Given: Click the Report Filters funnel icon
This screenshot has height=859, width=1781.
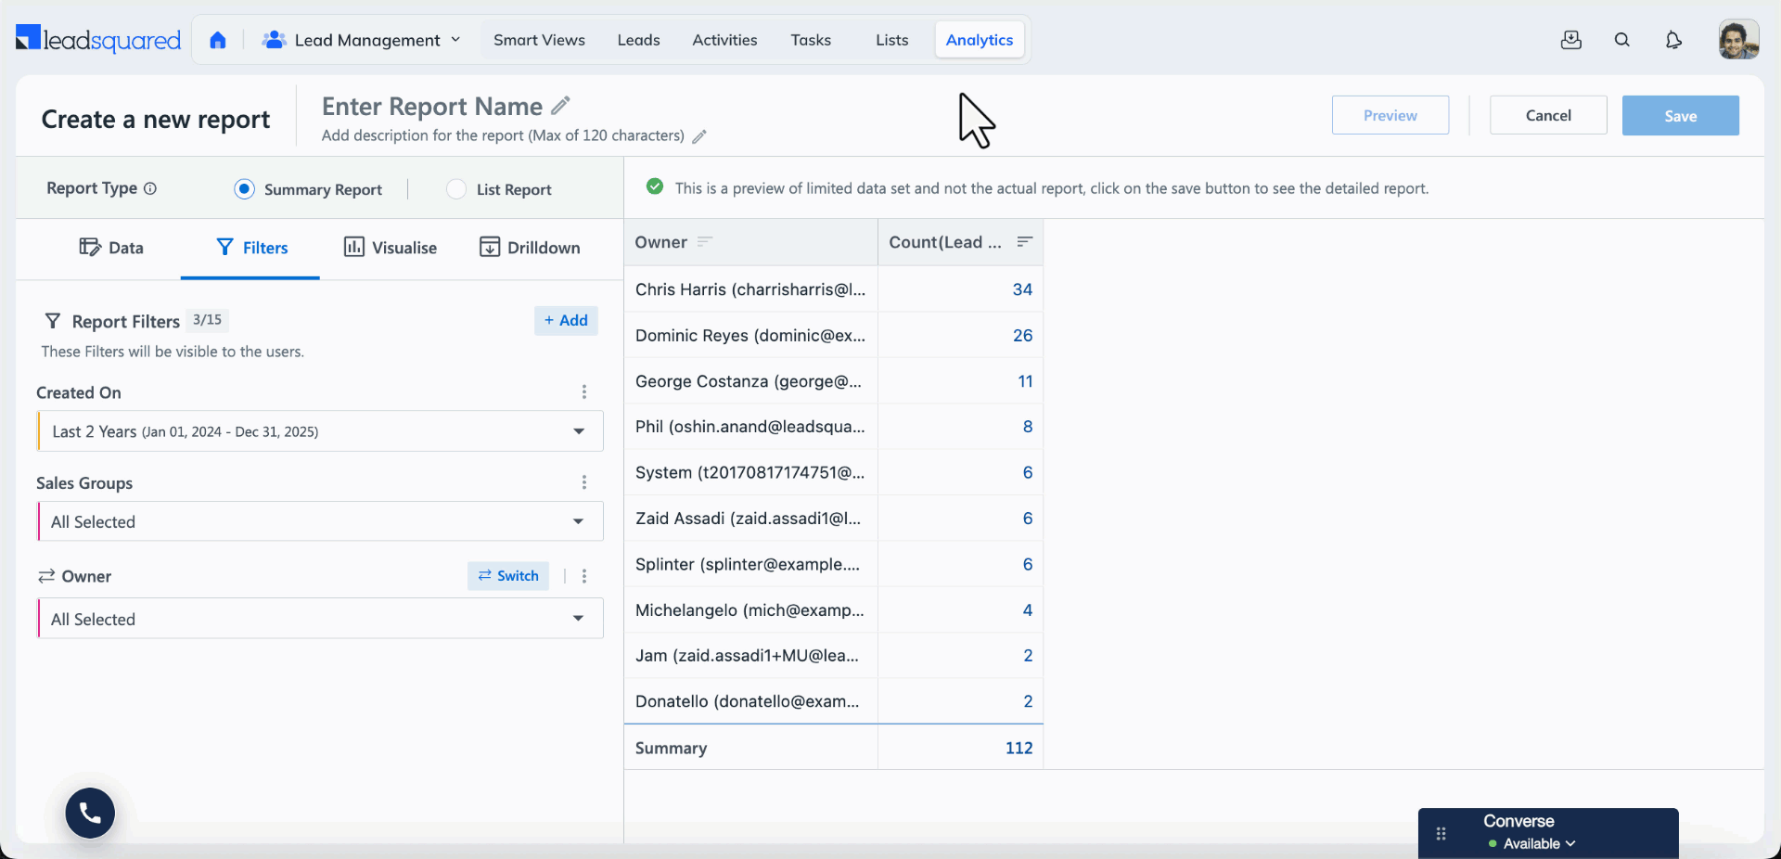Looking at the screenshot, I should [53, 321].
